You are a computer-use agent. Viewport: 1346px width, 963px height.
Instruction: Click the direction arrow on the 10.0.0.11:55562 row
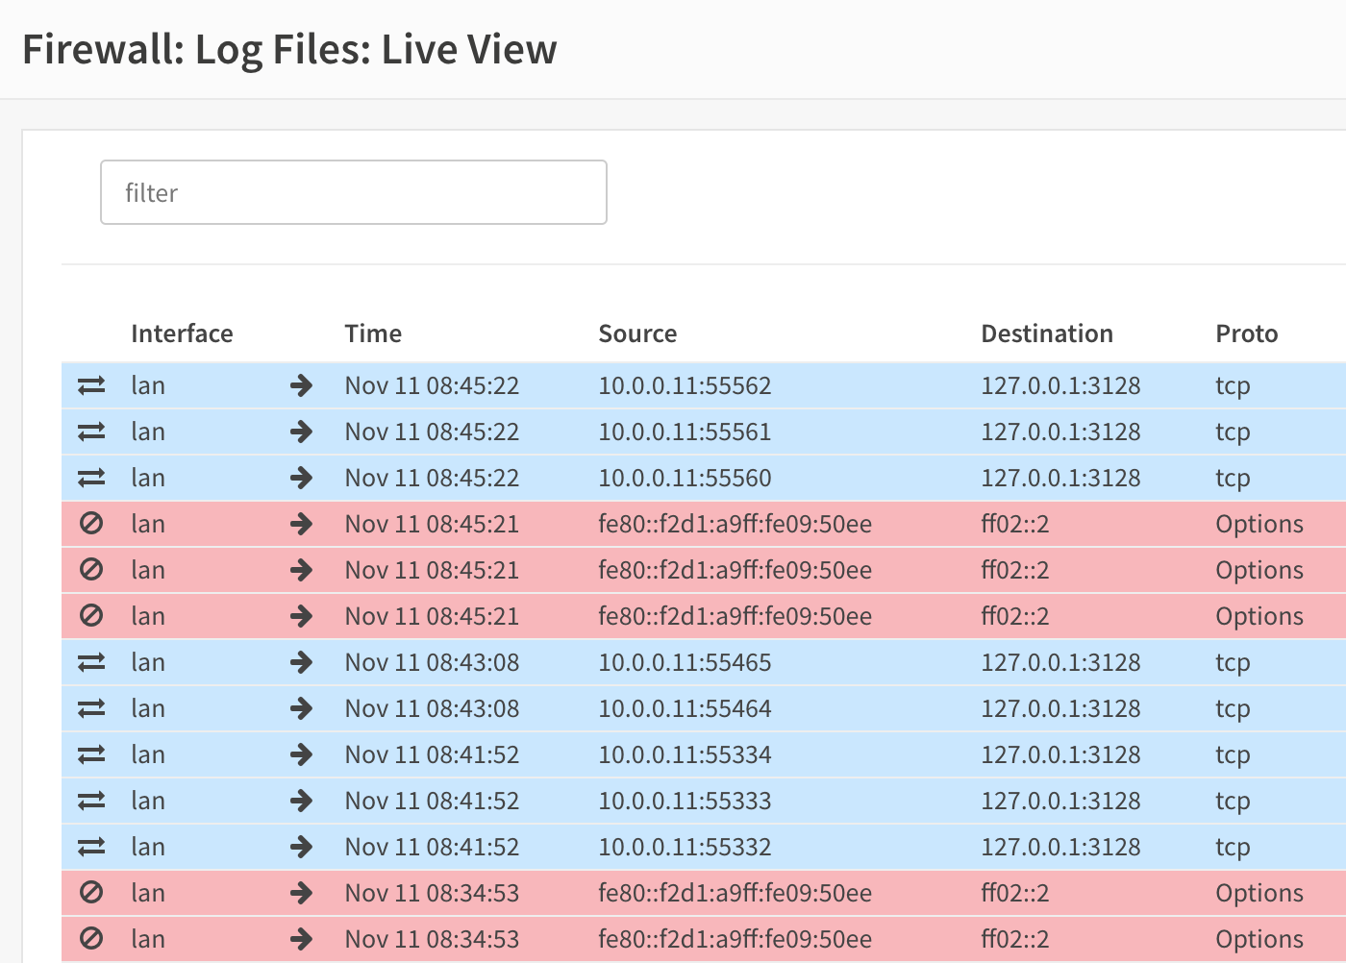click(x=301, y=385)
